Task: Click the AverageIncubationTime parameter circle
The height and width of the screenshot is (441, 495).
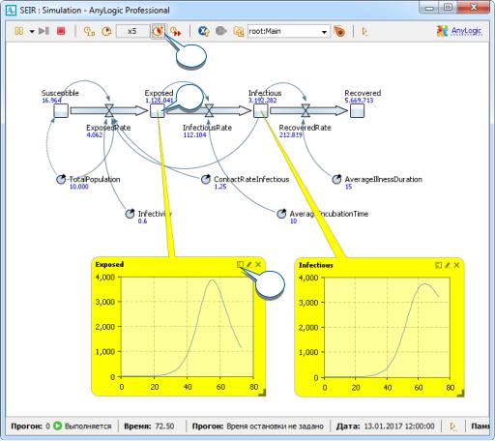Action: coord(281,214)
